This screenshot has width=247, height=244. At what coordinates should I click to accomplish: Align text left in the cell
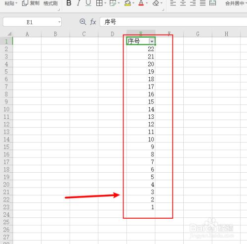(173, 3)
